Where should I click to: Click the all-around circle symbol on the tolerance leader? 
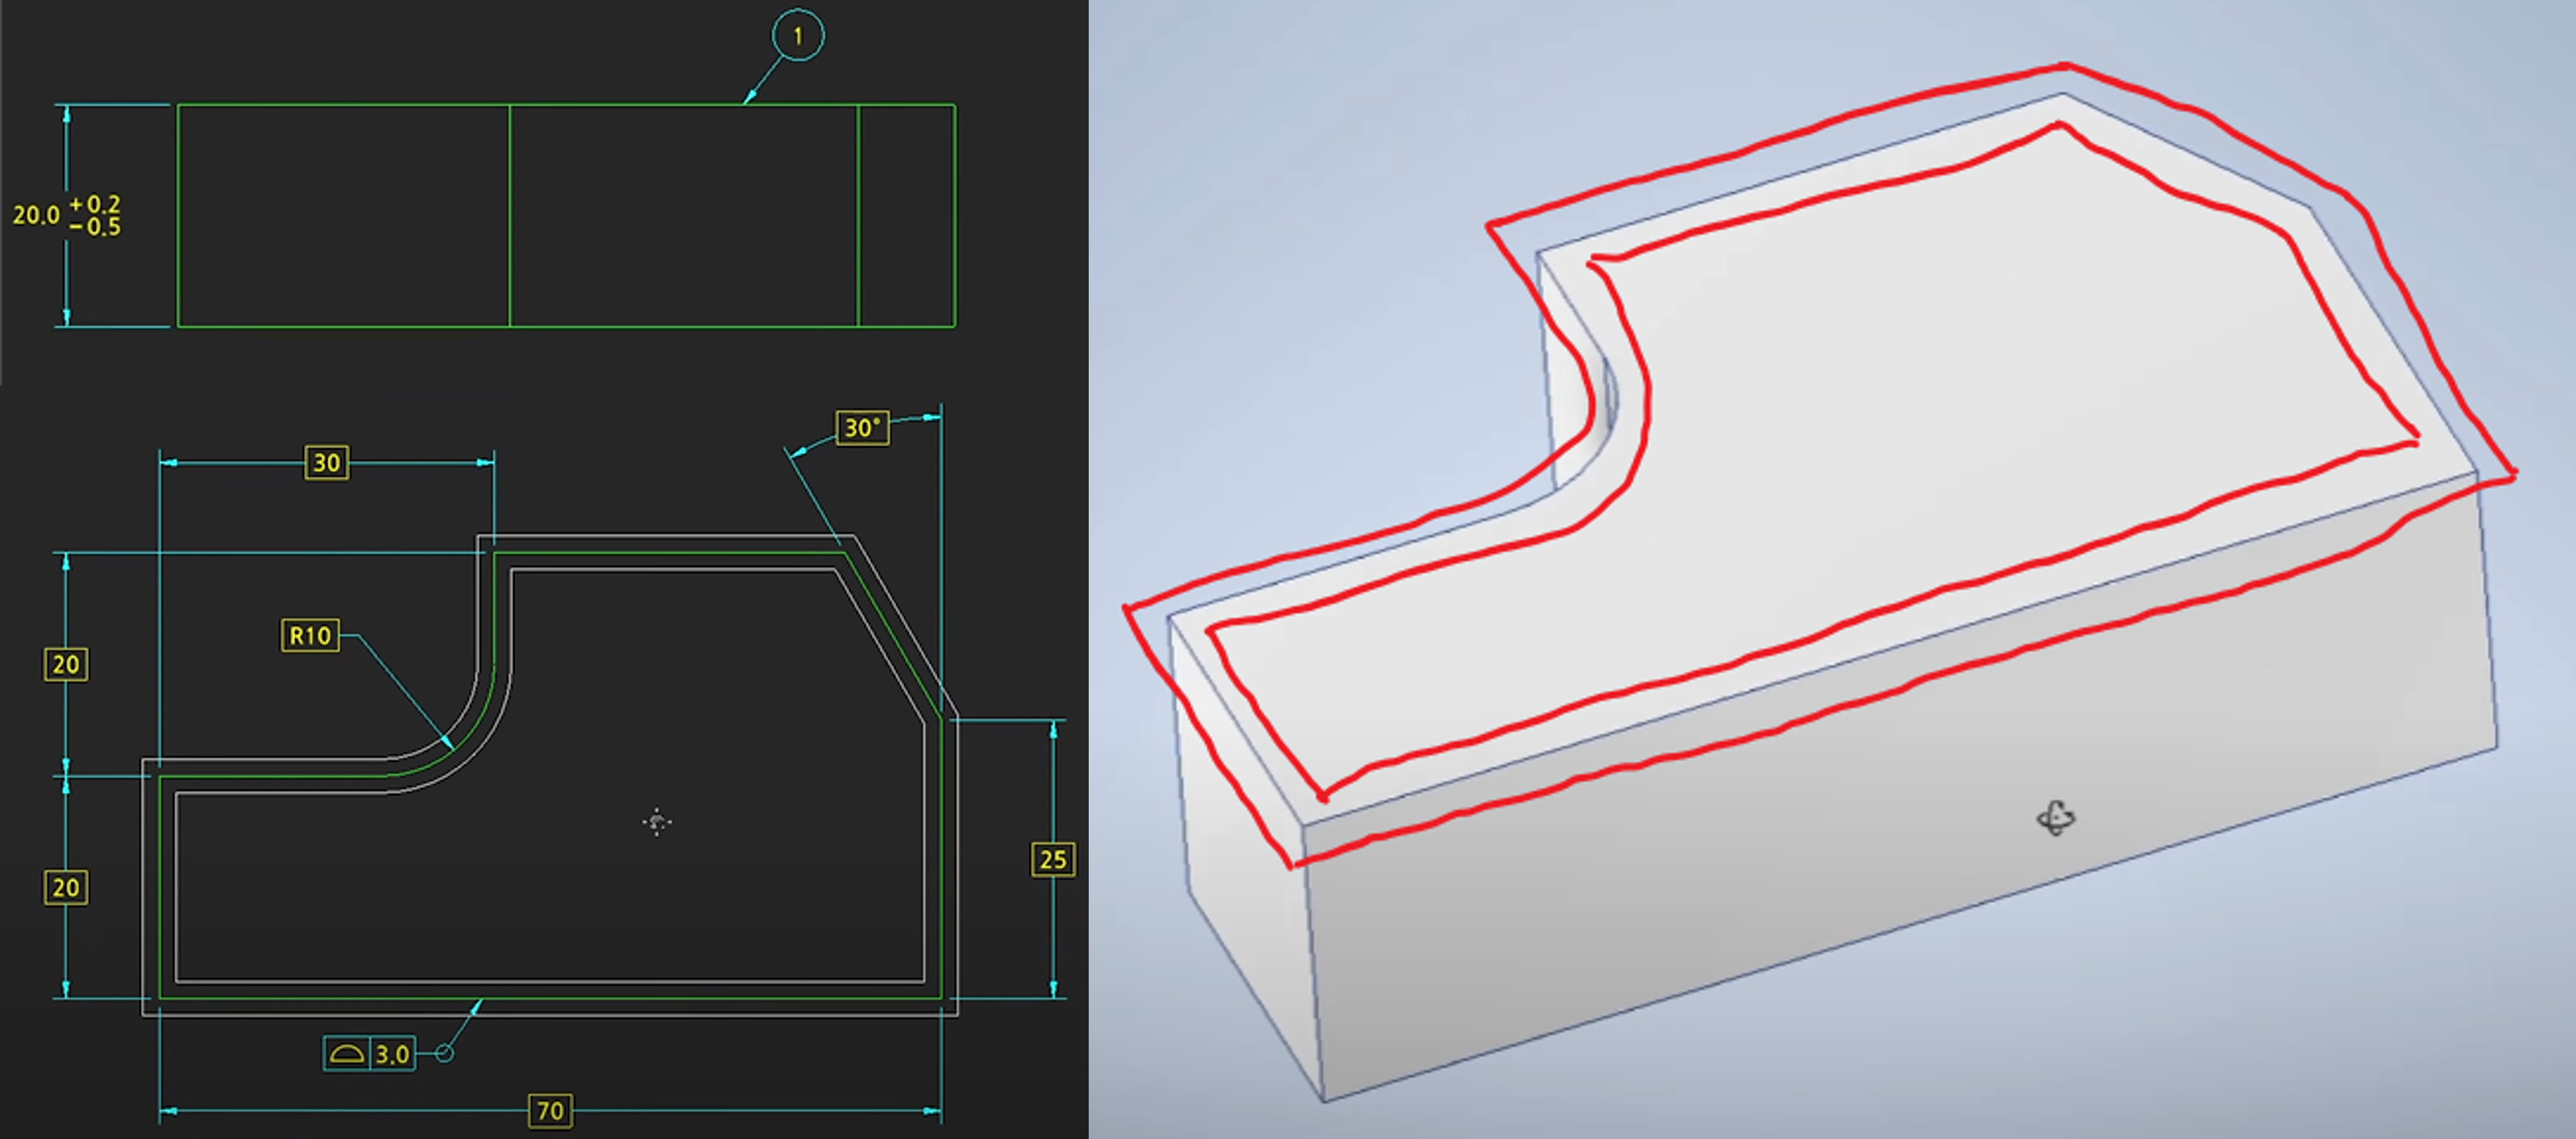point(445,1053)
